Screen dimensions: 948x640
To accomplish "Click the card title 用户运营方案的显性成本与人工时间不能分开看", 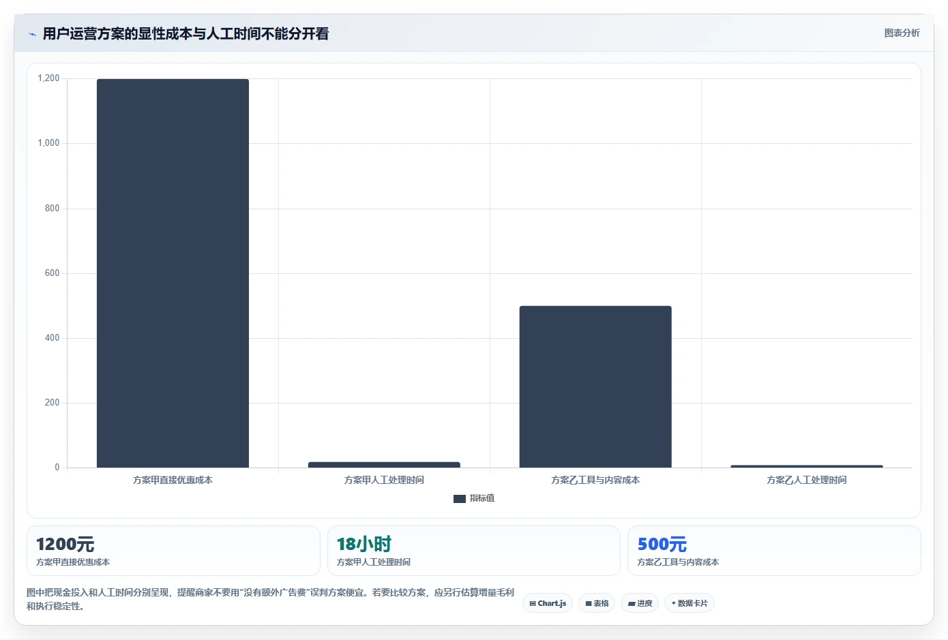I will tap(186, 34).
